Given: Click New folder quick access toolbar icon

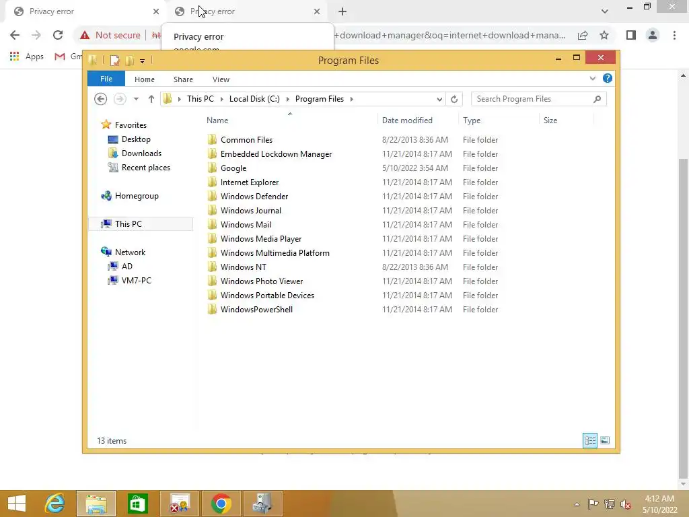Looking at the screenshot, I should point(130,61).
